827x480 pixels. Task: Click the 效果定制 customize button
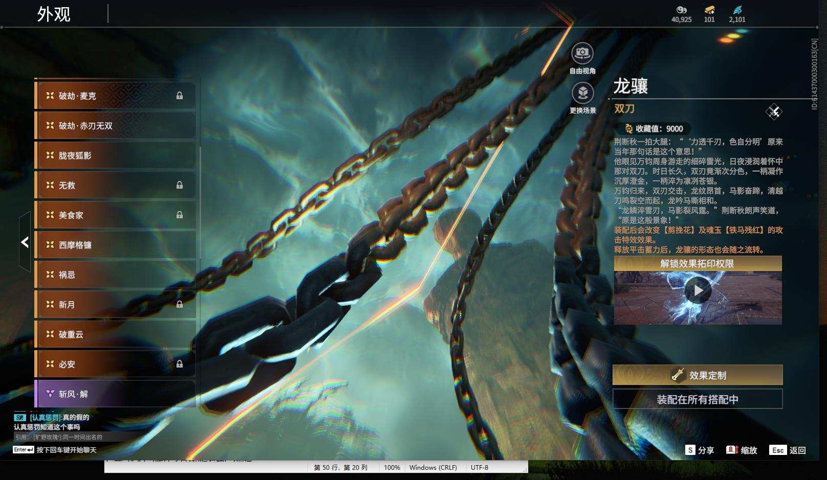pos(698,375)
